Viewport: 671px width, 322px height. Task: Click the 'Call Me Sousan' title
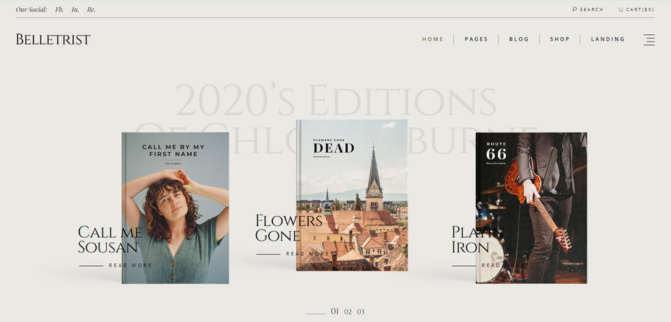tap(110, 239)
